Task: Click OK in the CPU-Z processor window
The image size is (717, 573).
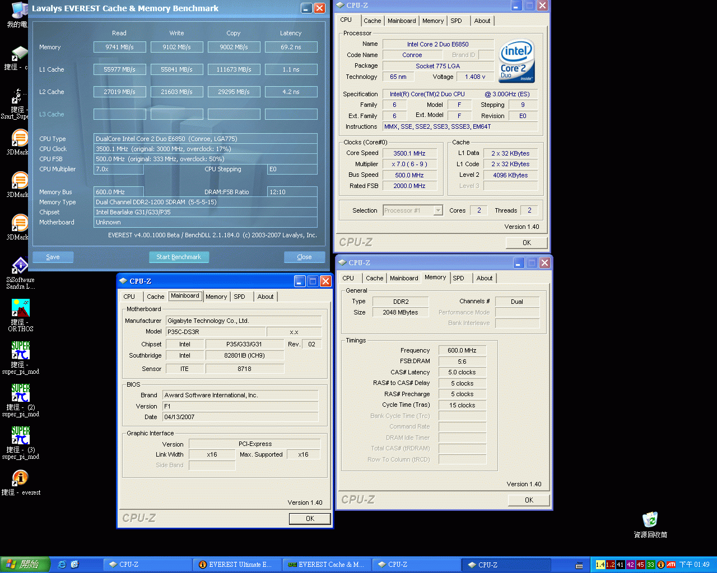Action: click(527, 242)
